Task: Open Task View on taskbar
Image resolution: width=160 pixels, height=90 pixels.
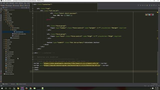Action: click(x=10, y=88)
